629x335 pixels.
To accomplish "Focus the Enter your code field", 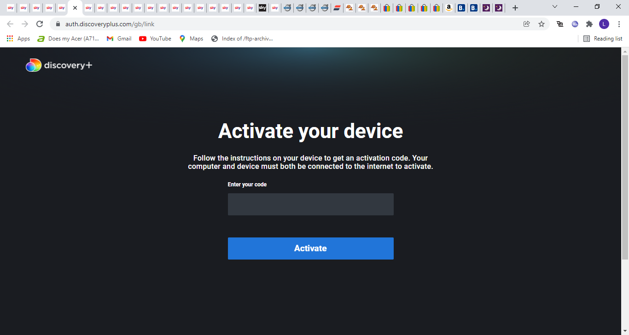I will 310,204.
